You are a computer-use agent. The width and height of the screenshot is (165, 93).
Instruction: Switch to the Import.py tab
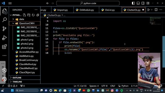point(62,10)
